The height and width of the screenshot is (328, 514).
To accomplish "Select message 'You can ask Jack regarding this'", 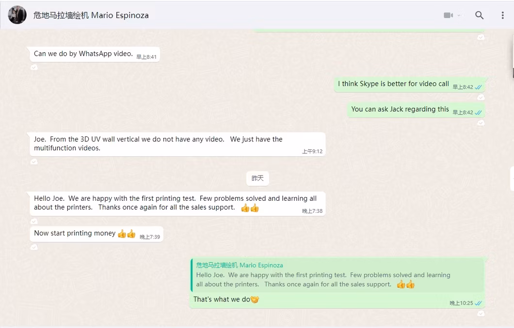I will (x=416, y=110).
